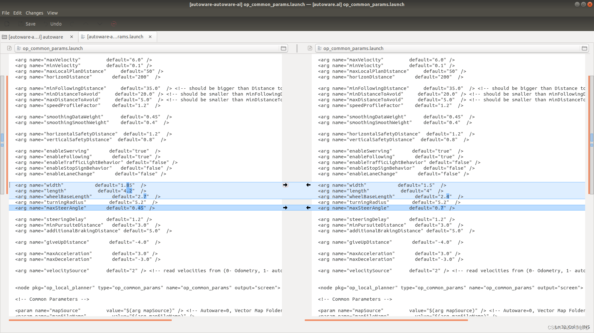The width and height of the screenshot is (594, 333).
Task: Click left pane save-file icon
Action: tap(10, 48)
